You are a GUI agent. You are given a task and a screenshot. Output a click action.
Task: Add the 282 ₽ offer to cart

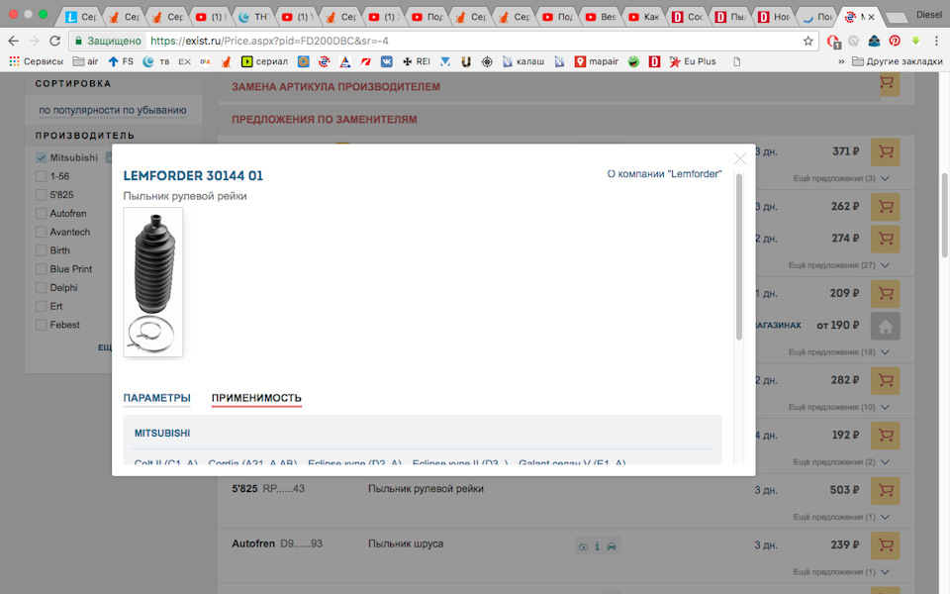click(885, 380)
